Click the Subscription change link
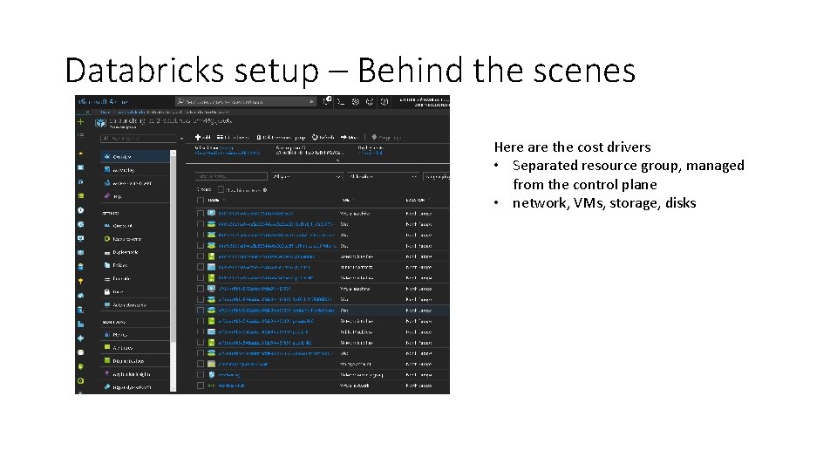Viewport: 837px width, 471px height. (227, 148)
